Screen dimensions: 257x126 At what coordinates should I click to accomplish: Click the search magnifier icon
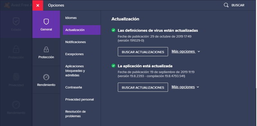(226, 5)
